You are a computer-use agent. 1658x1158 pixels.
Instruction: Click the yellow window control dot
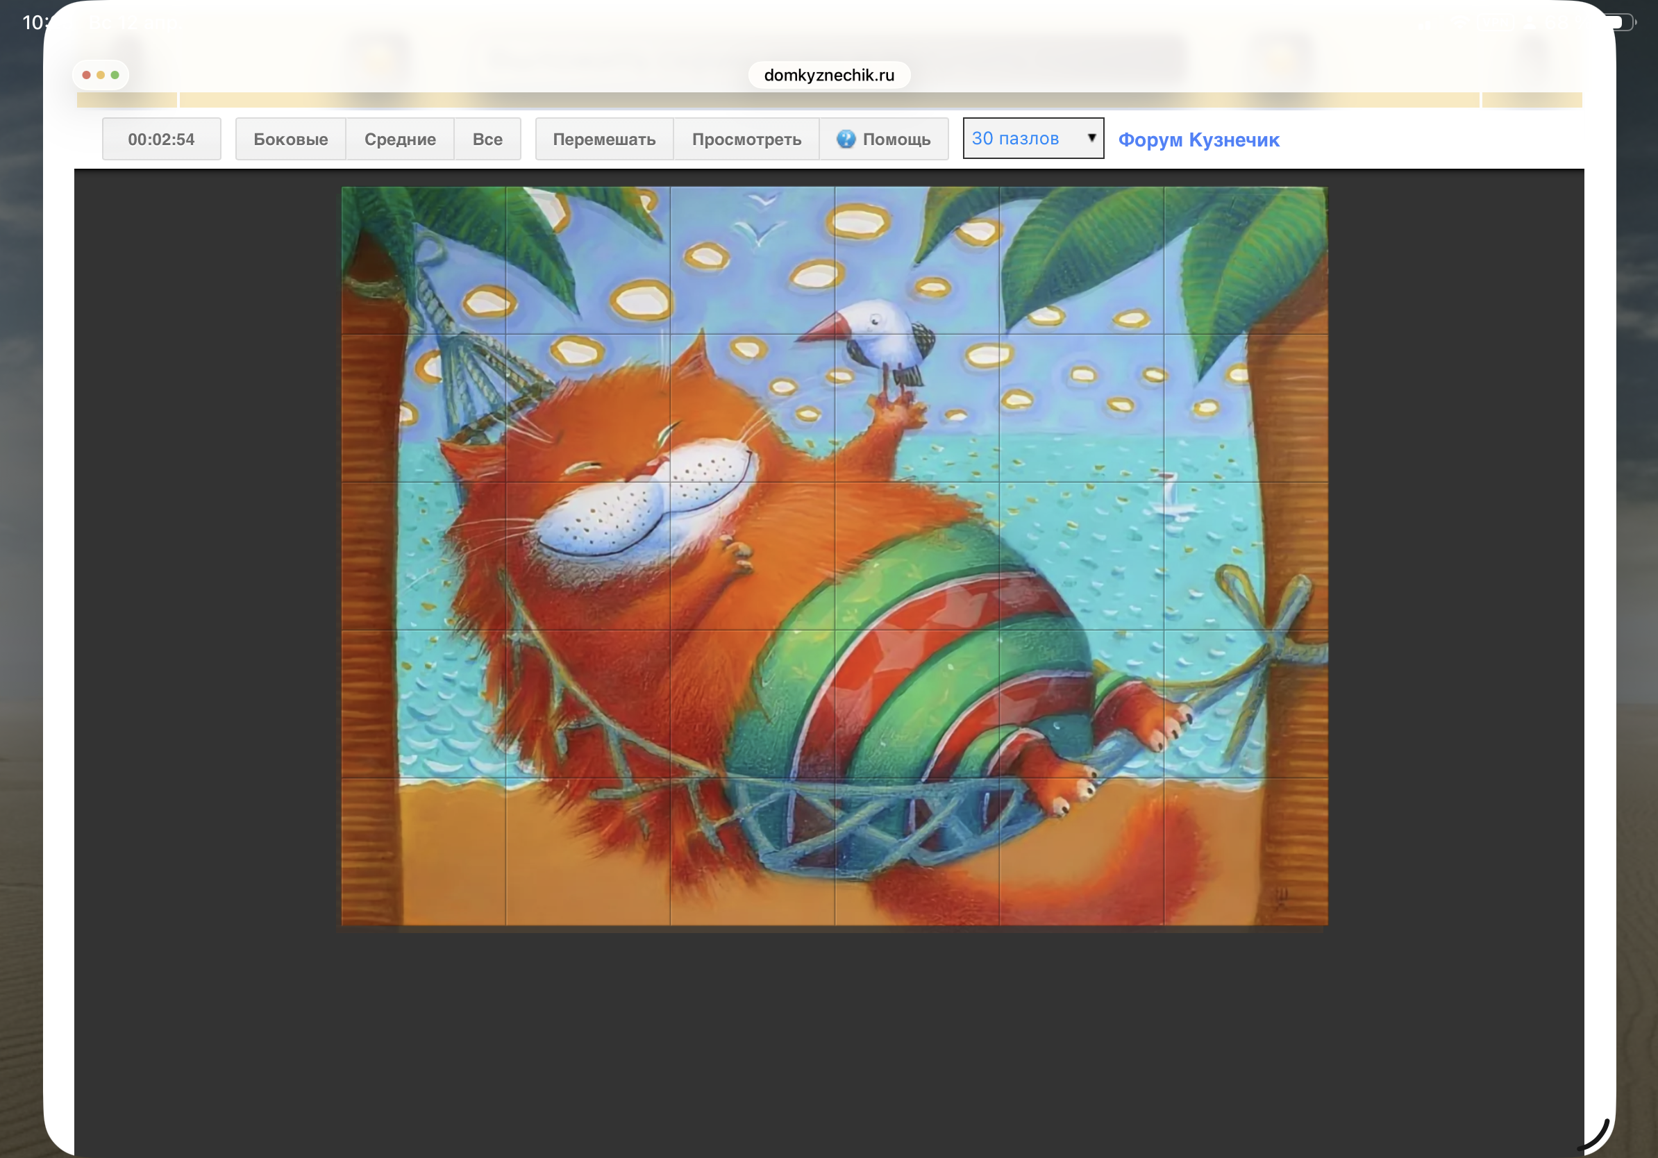pyautogui.click(x=101, y=75)
